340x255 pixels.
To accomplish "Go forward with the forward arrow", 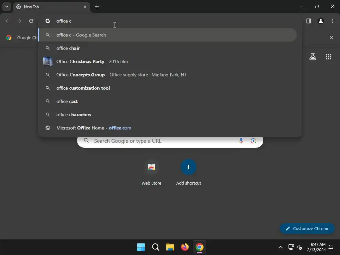I will click(19, 21).
